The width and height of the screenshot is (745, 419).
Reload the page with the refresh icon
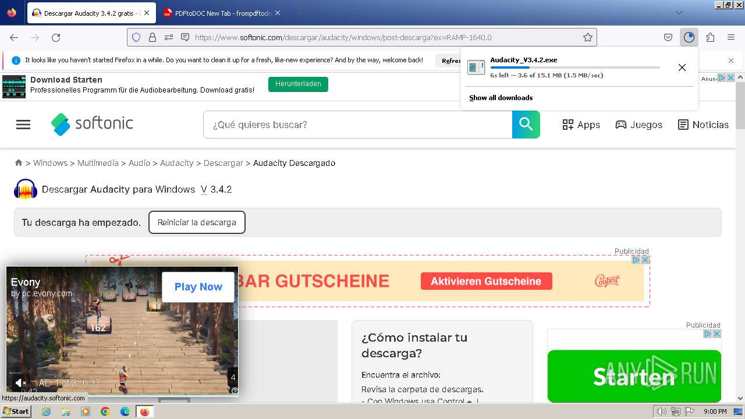pos(56,37)
